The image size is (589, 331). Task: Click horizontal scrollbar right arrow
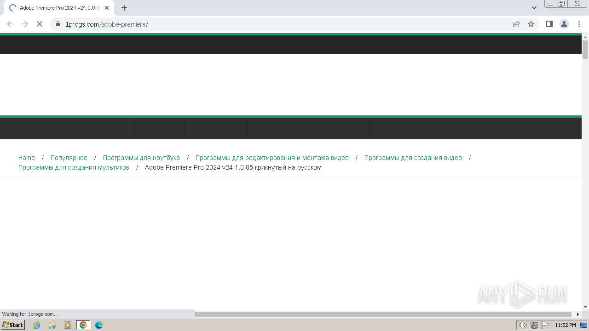[x=578, y=314]
